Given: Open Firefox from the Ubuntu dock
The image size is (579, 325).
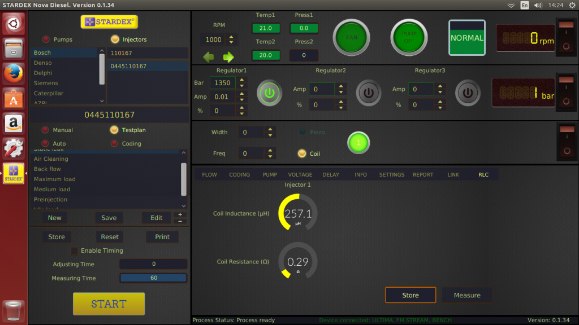Looking at the screenshot, I should tap(14, 73).
